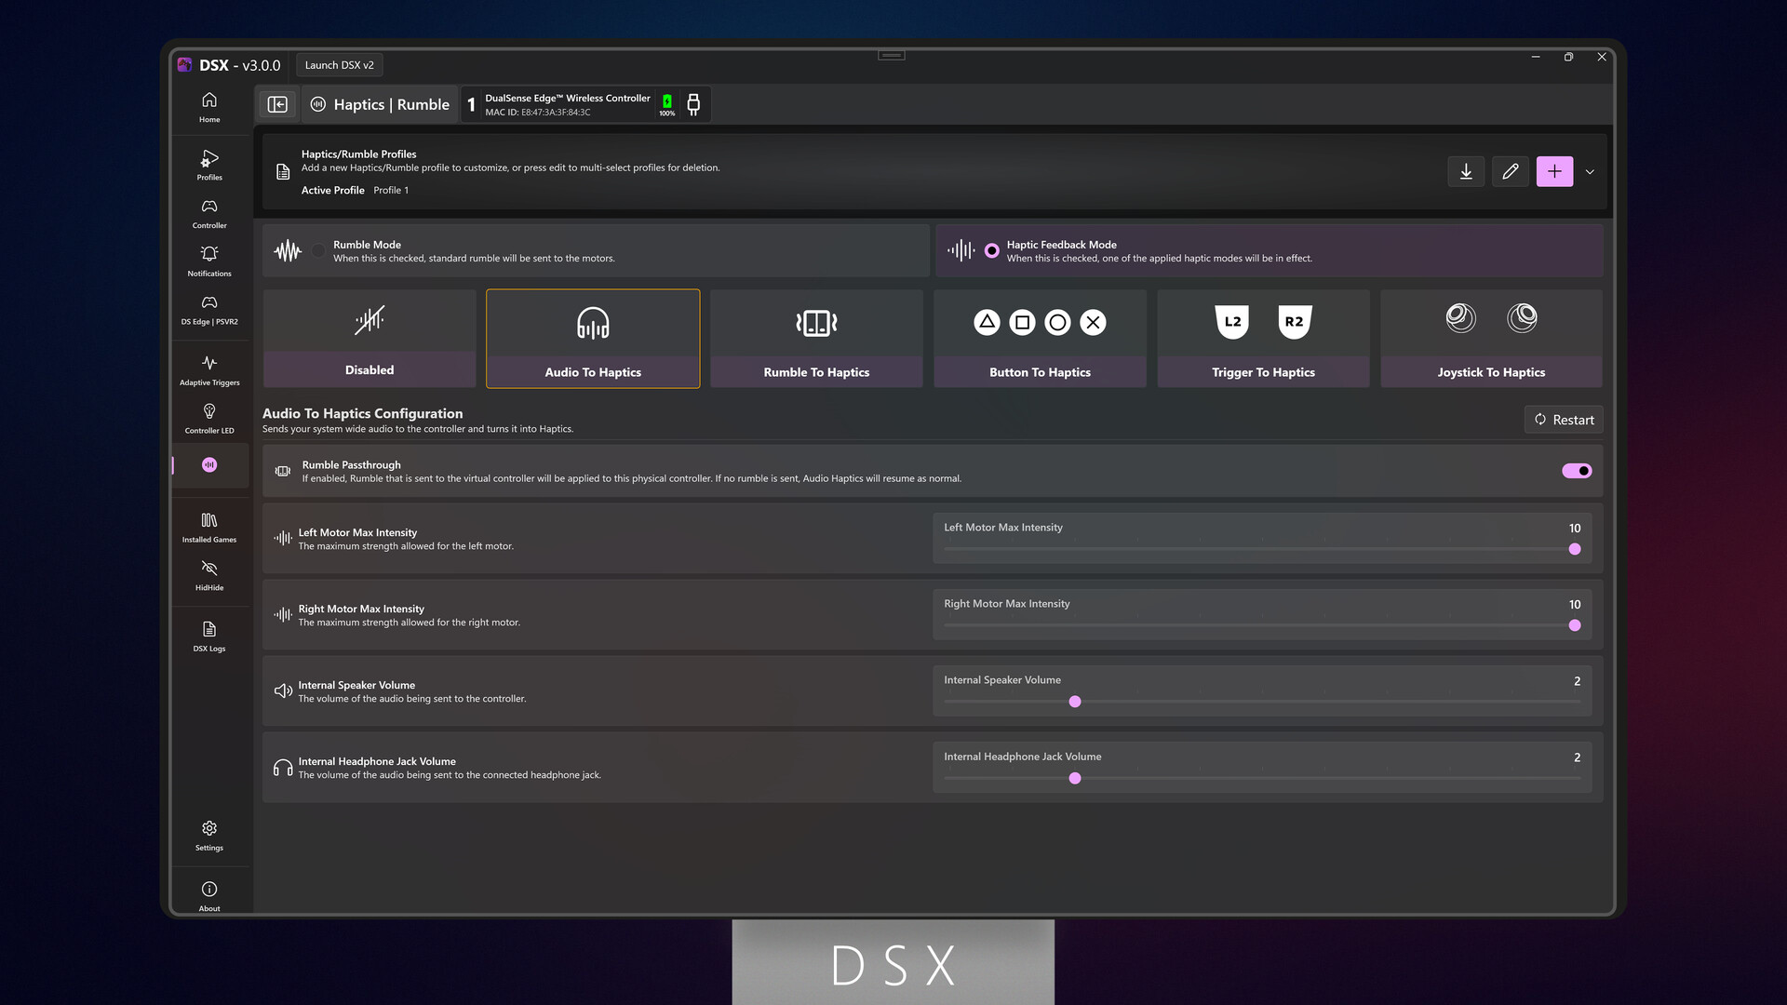Go to the Adaptive Triggers section
The image size is (1787, 1005).
[208, 368]
